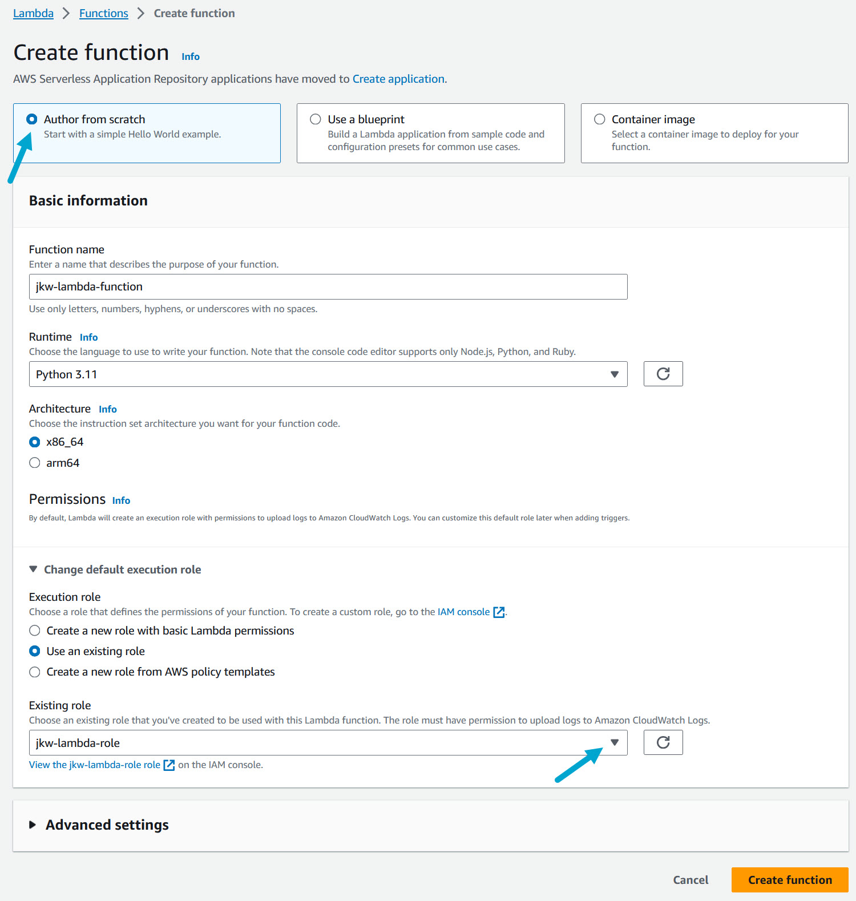Show Runtime Info help
Image resolution: width=856 pixels, height=901 pixels.
pos(88,337)
